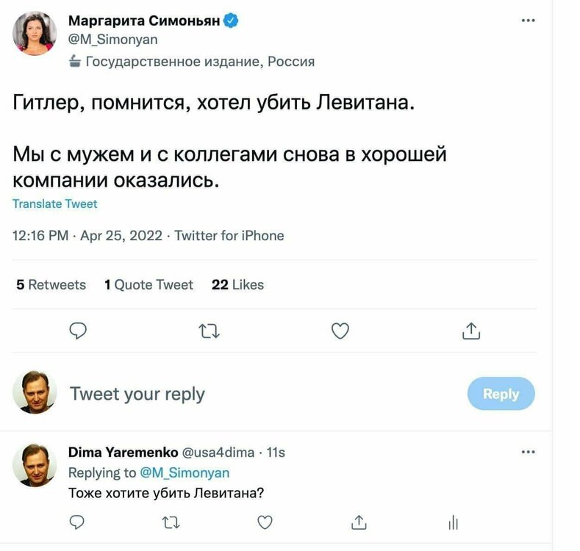Open the 22 Likes list
Viewport: 580px width, 551px height.
[237, 284]
